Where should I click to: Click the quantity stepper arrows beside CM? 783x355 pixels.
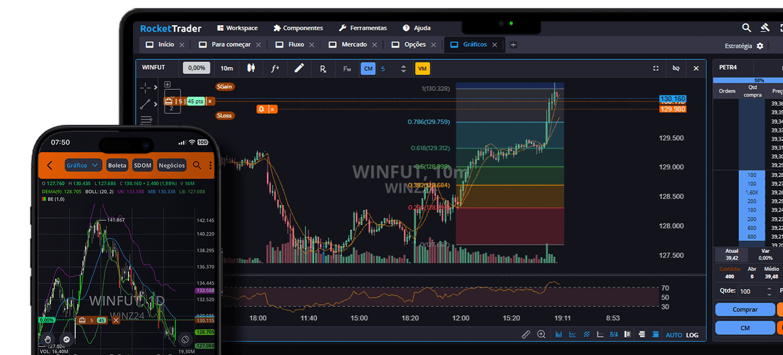coord(404,69)
